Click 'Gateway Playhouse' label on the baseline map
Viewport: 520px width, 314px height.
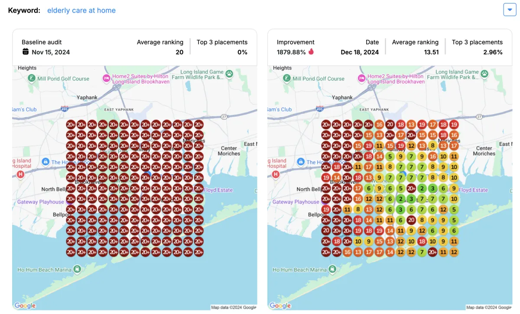click(x=40, y=202)
